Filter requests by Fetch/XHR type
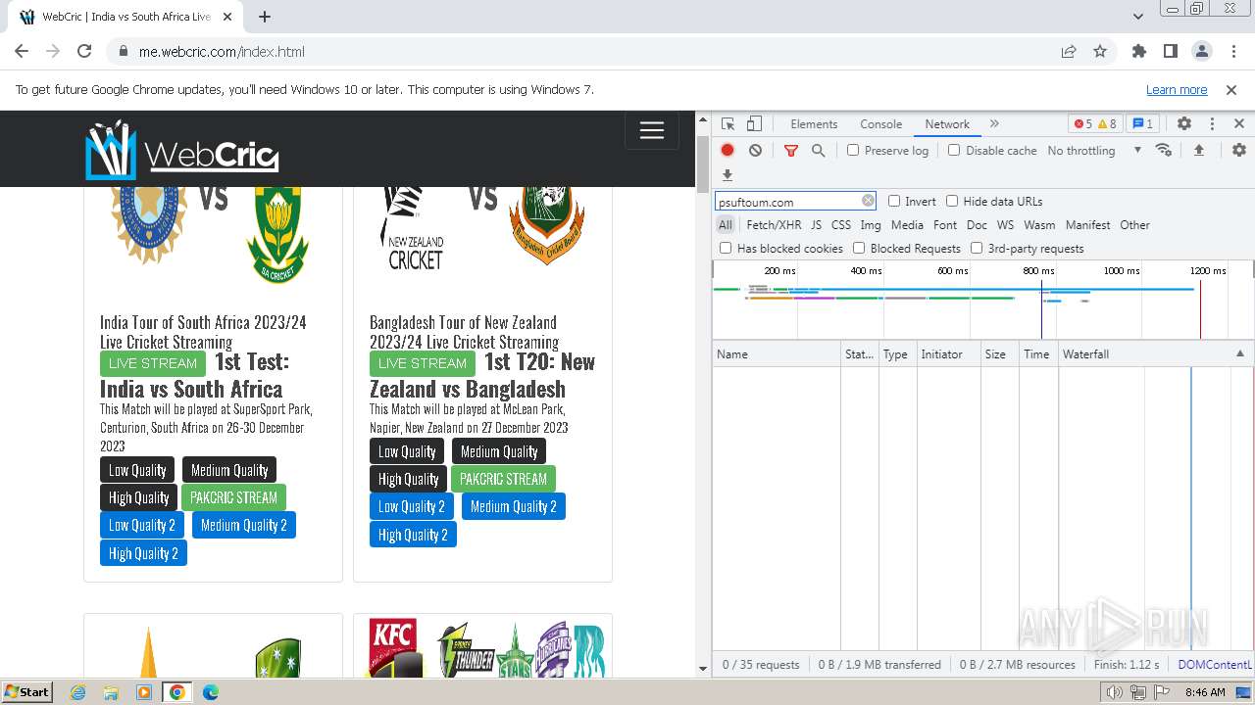The image size is (1255, 705). click(x=774, y=225)
